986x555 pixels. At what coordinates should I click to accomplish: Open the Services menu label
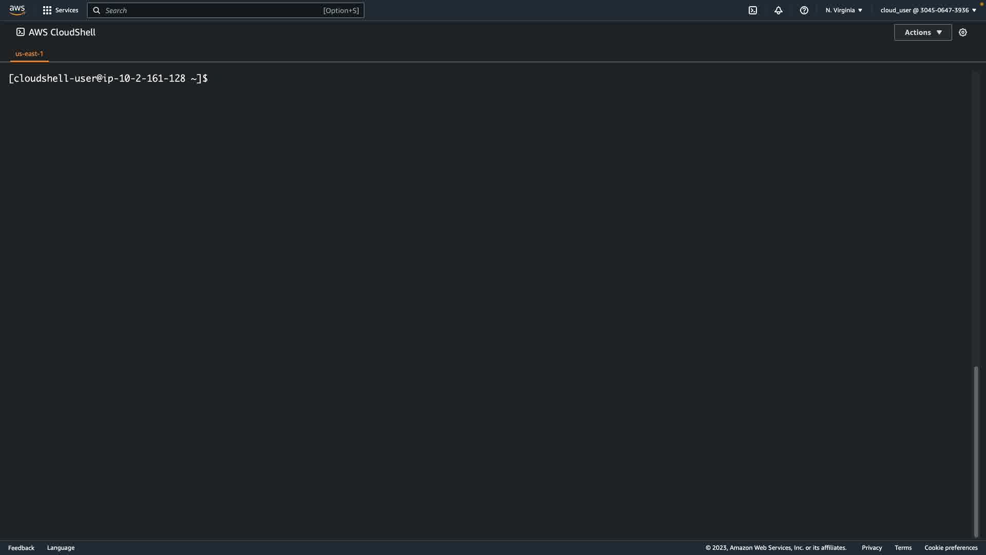67,10
